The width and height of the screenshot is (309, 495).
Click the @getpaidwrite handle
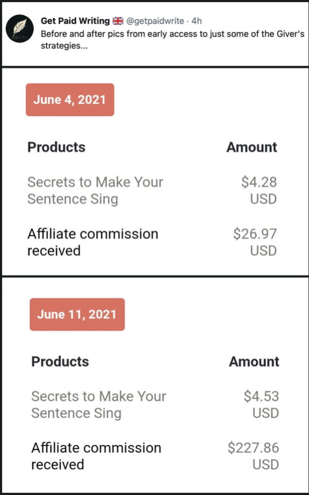(x=155, y=21)
